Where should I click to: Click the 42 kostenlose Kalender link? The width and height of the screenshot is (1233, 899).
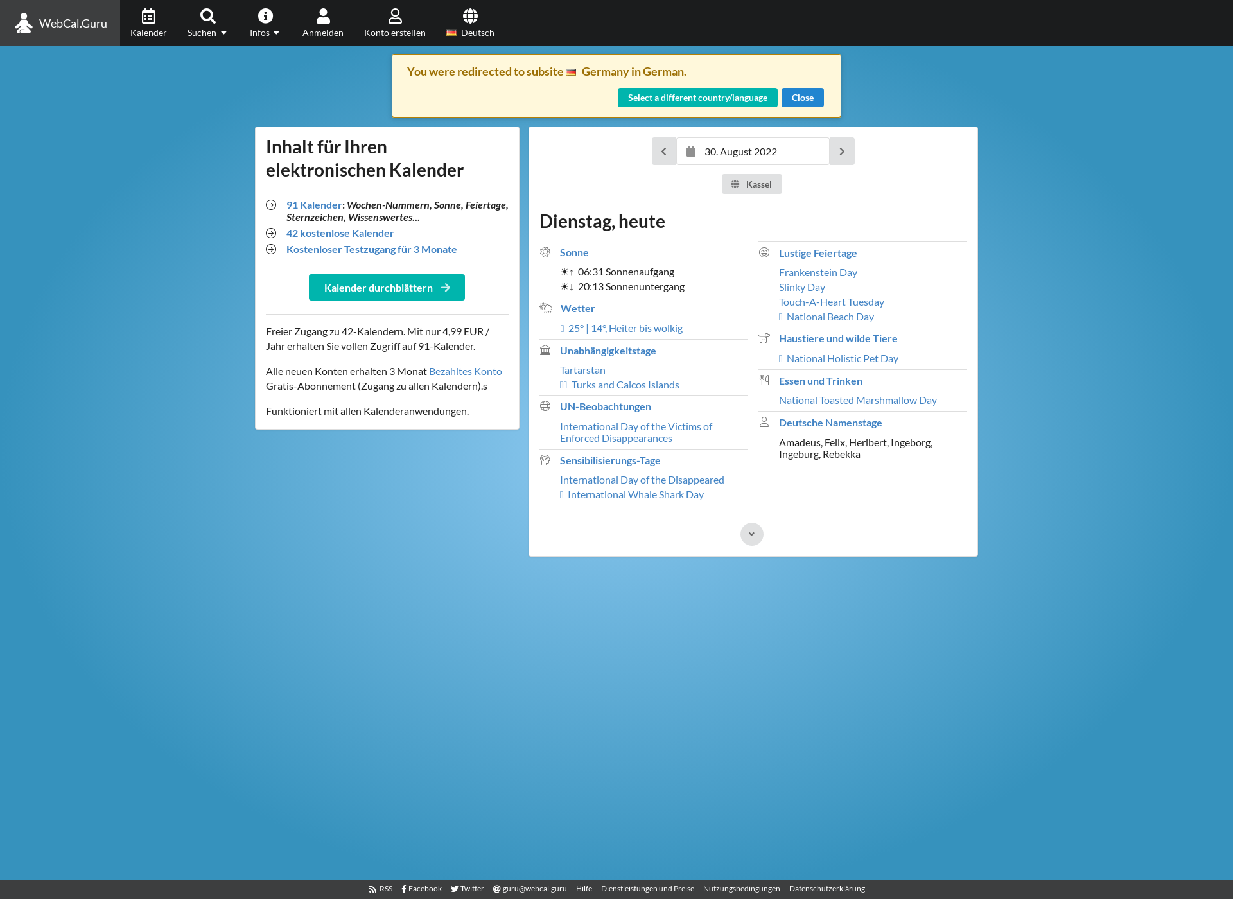pos(341,232)
